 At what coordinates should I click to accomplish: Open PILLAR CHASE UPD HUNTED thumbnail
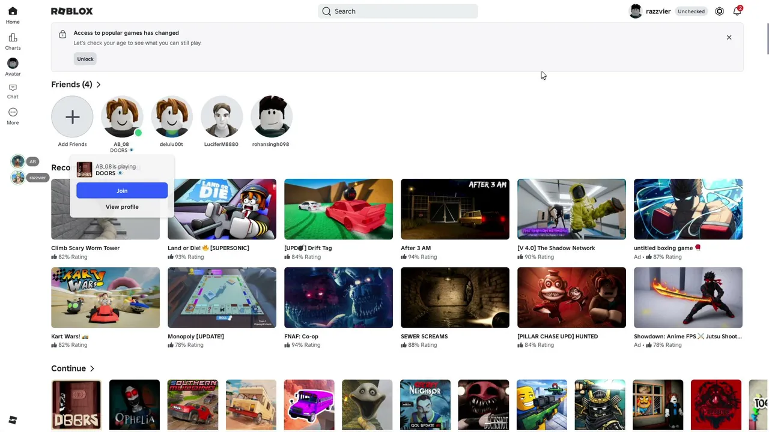point(571,298)
